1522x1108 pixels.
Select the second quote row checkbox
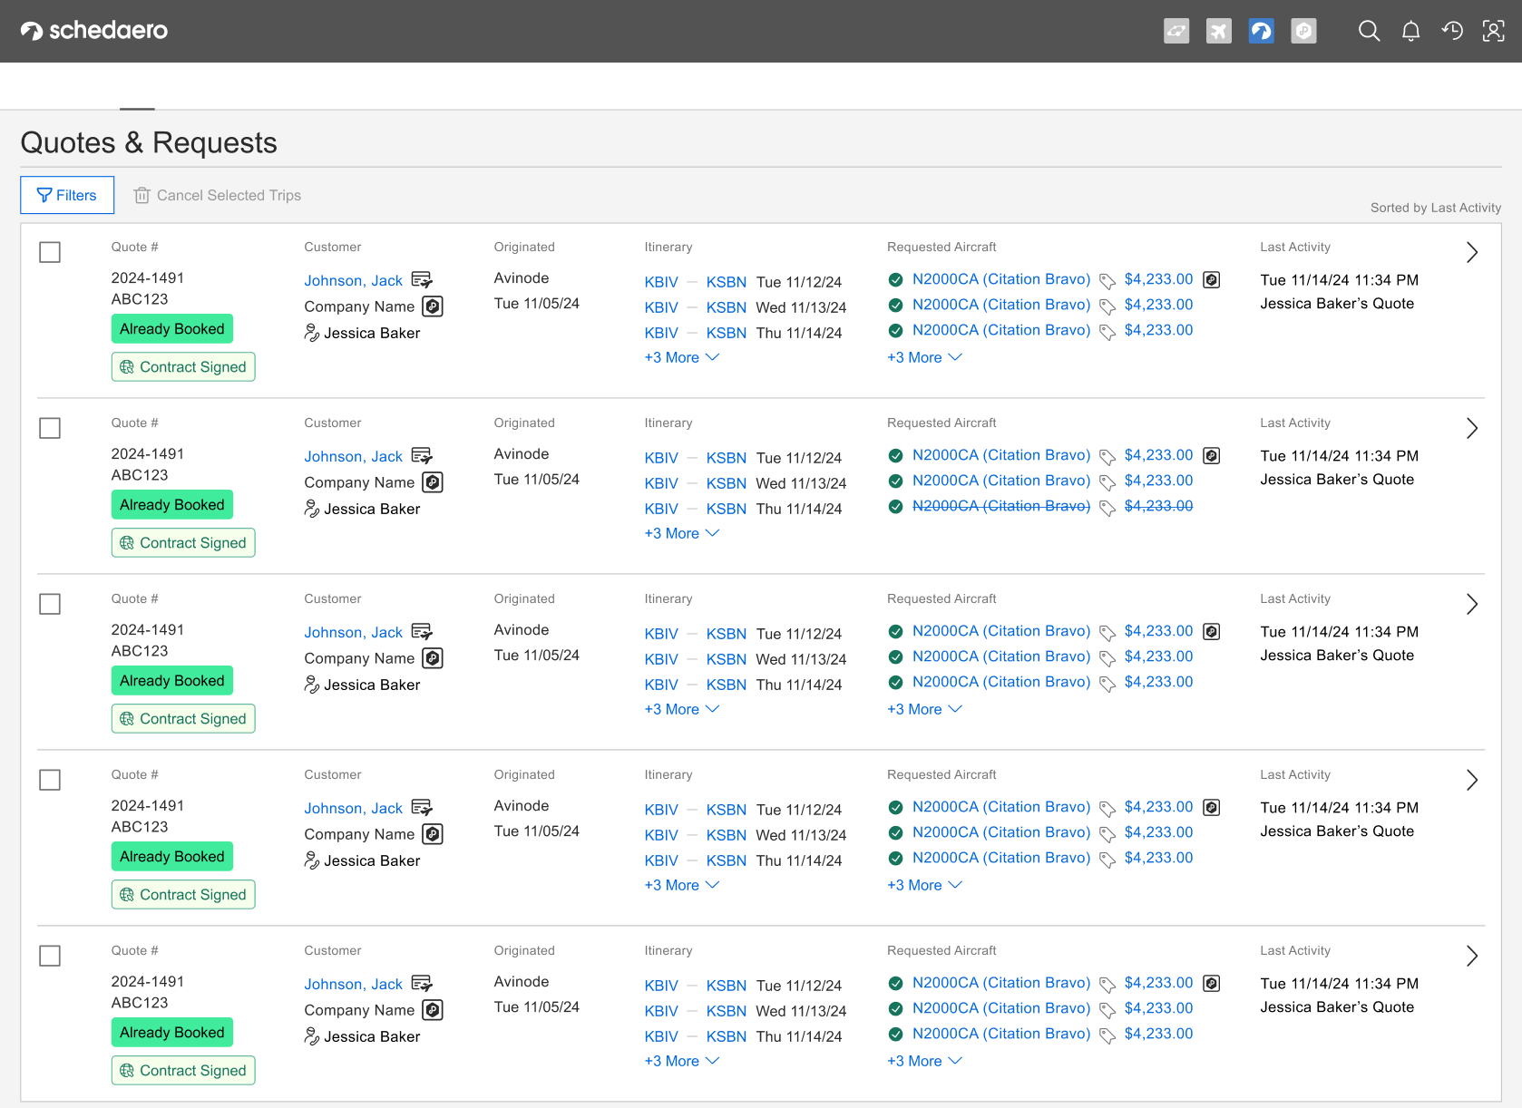[50, 428]
